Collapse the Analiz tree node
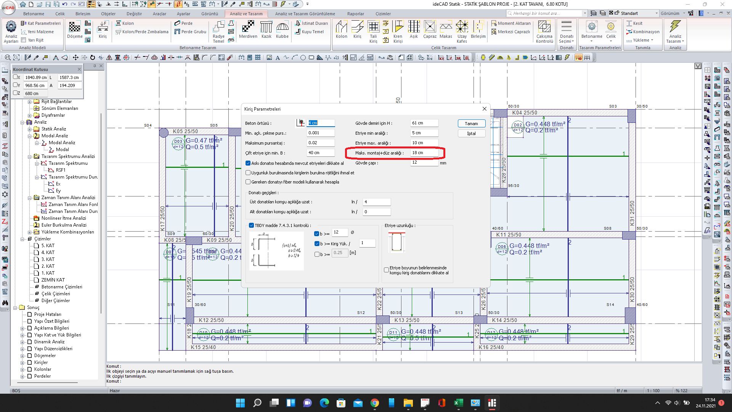This screenshot has width=732, height=412. (x=22, y=122)
